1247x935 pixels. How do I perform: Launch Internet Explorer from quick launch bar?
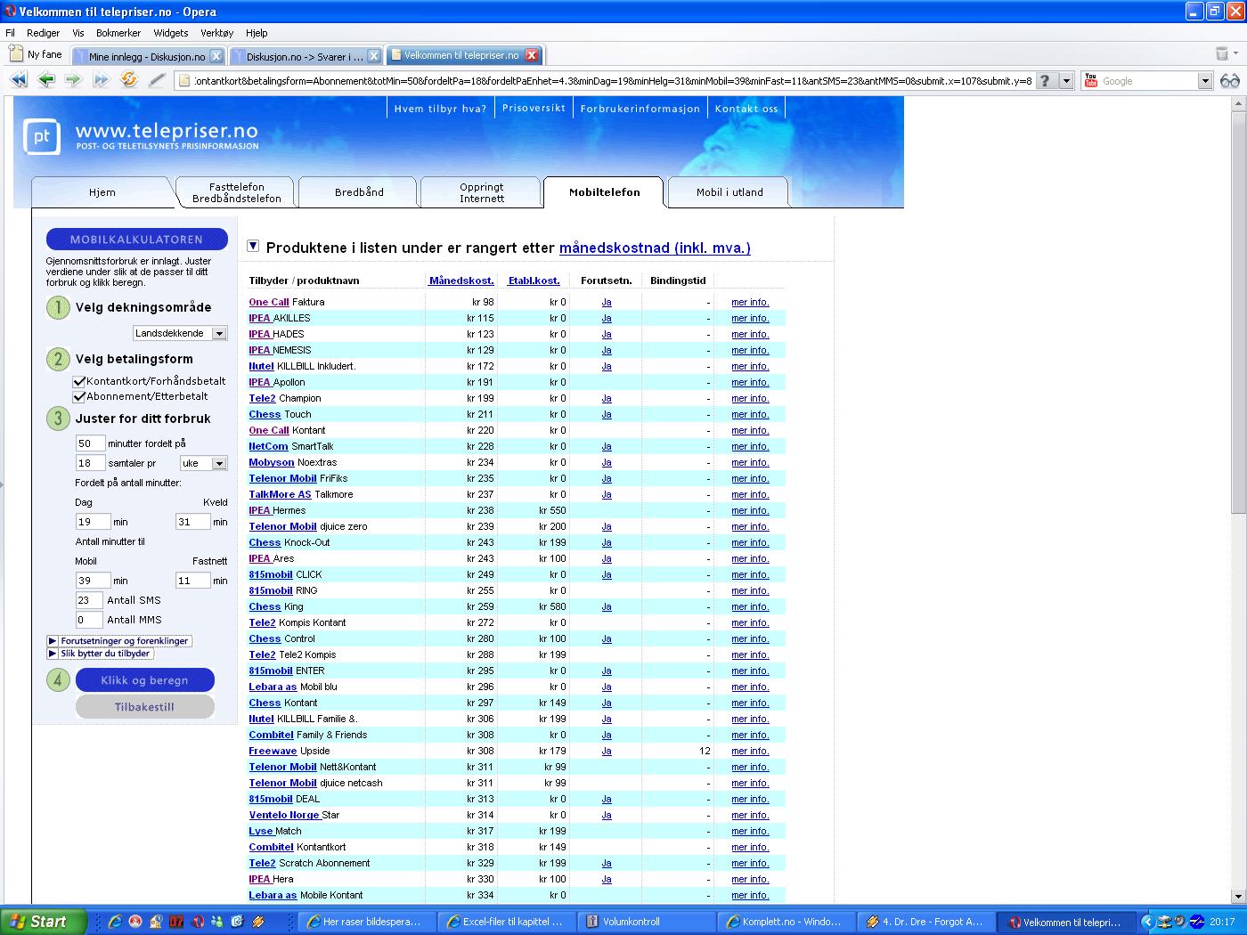[115, 922]
